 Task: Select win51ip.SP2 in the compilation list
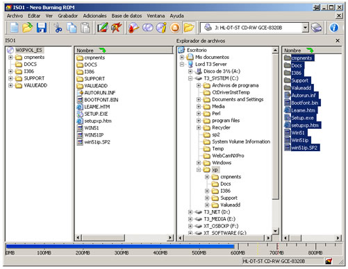click(94, 142)
